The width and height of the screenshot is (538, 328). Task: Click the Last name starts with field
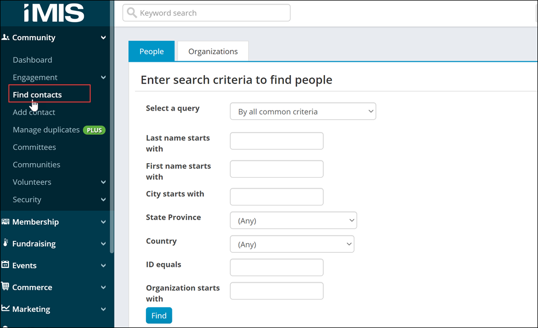[277, 141]
